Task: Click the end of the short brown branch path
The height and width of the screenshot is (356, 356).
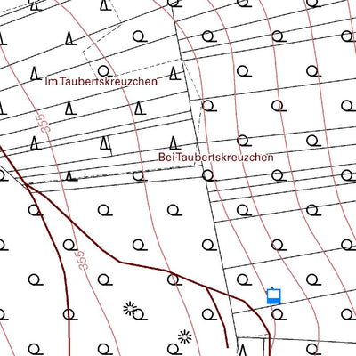Action: (x=227, y=346)
